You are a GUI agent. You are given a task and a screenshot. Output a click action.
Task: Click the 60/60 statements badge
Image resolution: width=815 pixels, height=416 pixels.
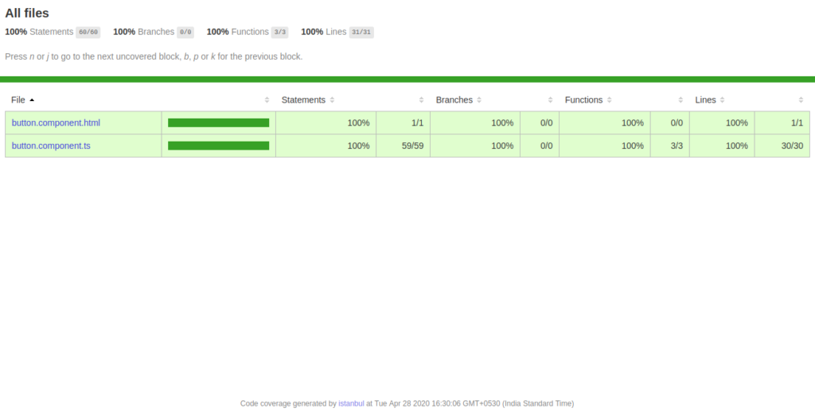click(x=88, y=32)
